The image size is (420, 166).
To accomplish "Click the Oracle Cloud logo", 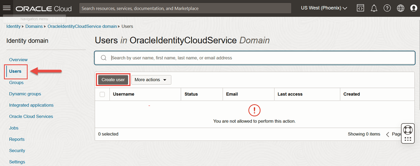I will click(44, 9).
